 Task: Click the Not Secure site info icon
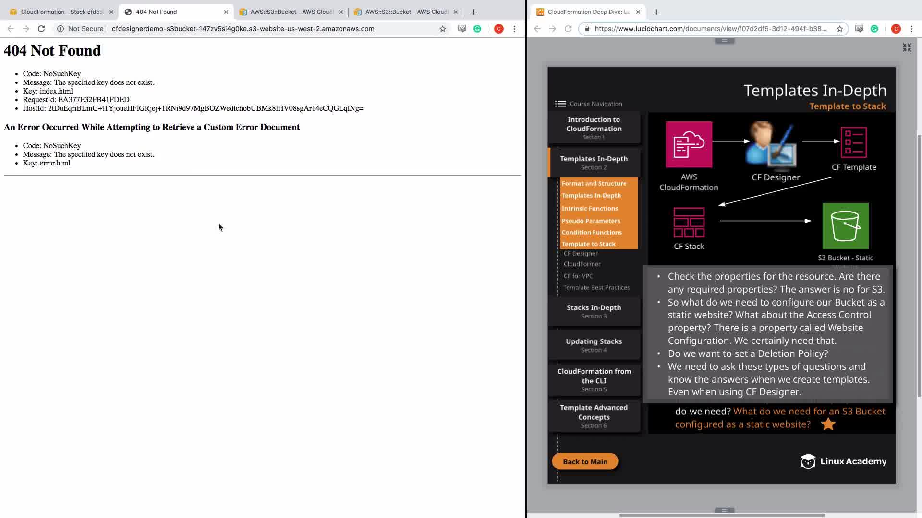click(x=61, y=29)
